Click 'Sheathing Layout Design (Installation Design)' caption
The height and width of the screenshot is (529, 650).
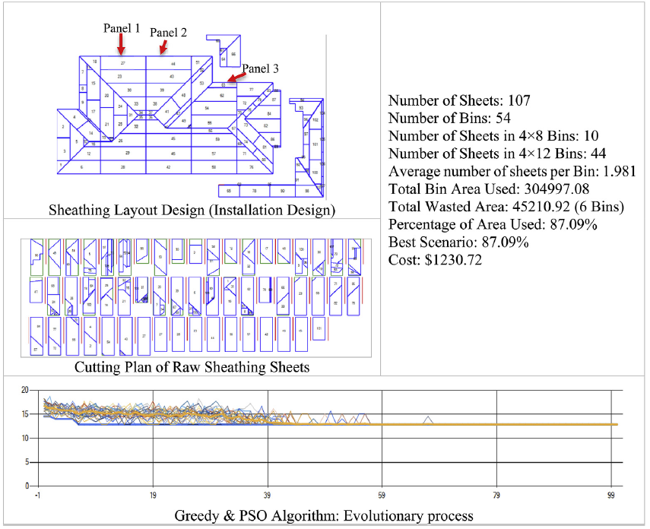pos(192,209)
